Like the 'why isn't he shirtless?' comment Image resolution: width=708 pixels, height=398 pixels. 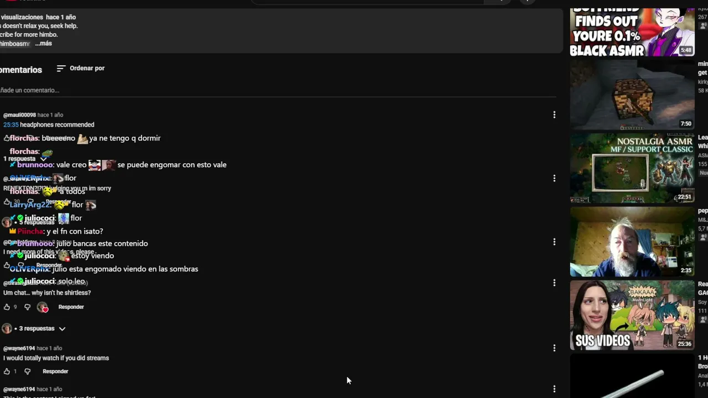point(7,307)
